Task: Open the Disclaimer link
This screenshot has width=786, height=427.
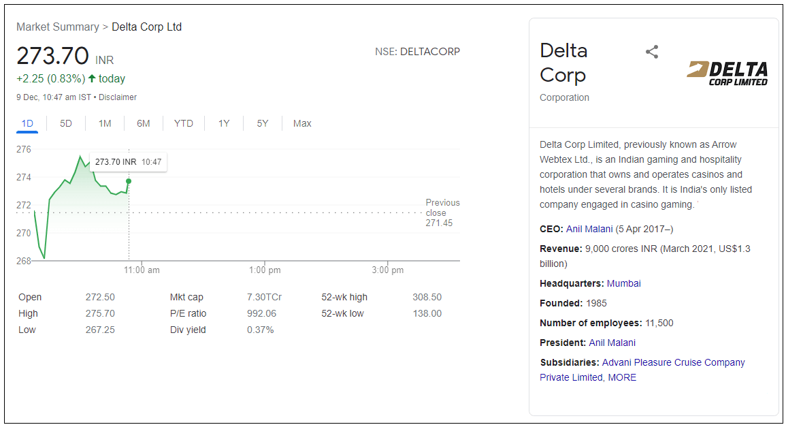Action: pos(117,97)
